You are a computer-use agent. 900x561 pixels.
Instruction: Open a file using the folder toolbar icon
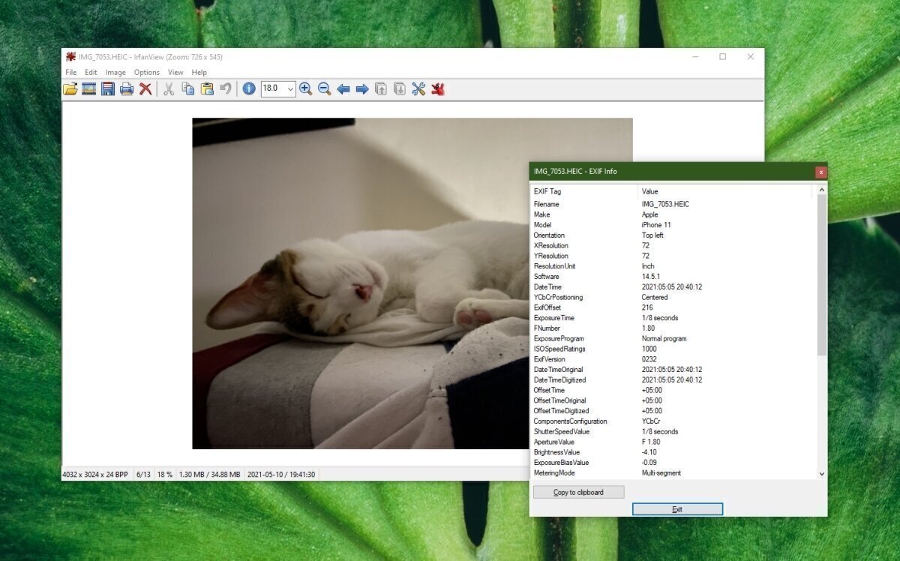click(x=69, y=88)
